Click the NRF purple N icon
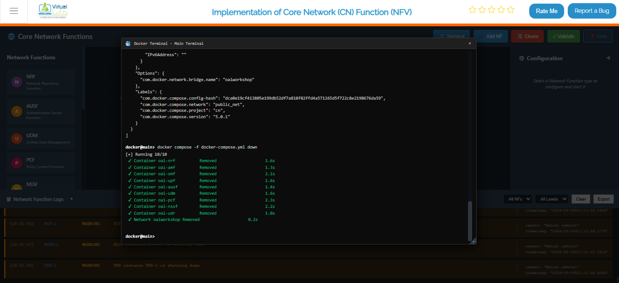The height and width of the screenshot is (283, 619). click(17, 82)
